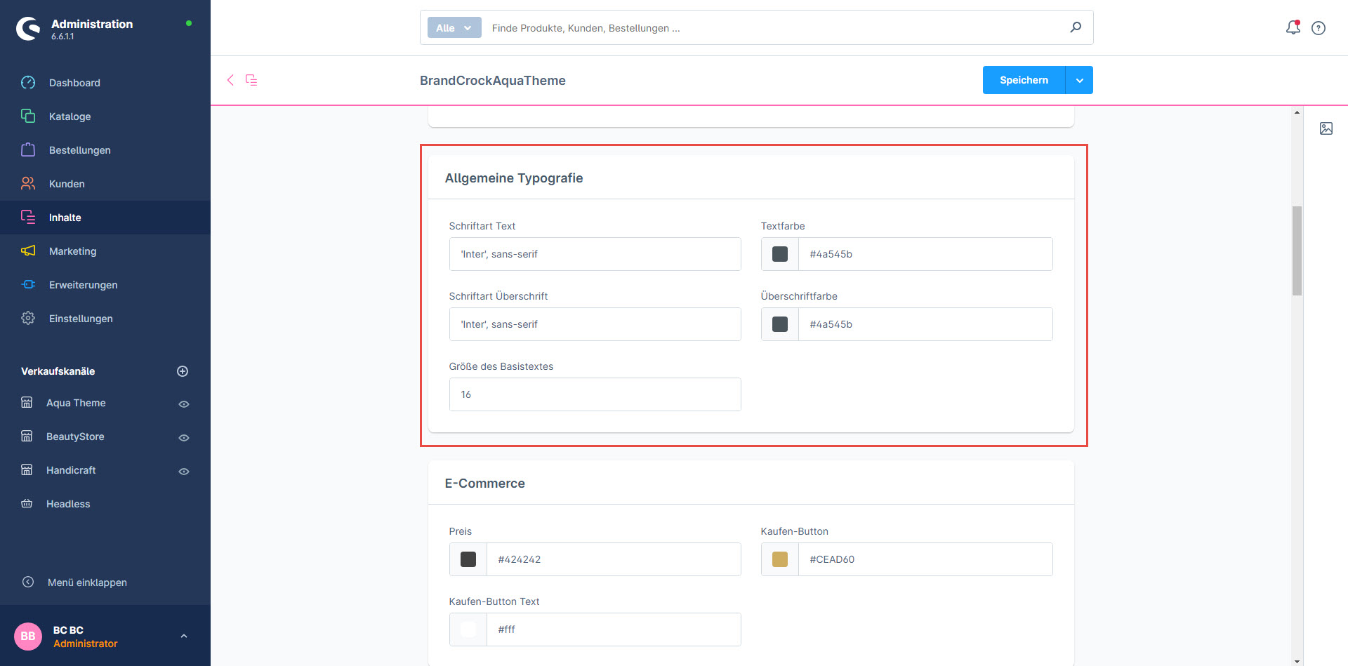Toggle the Aqua Theme storefront eye icon

point(184,404)
